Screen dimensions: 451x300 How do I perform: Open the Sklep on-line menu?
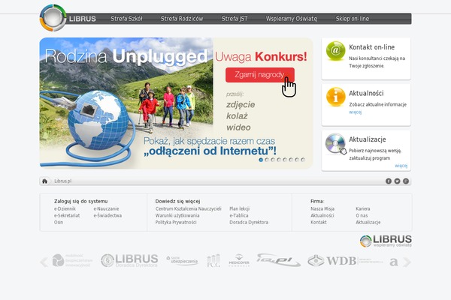pyautogui.click(x=353, y=19)
